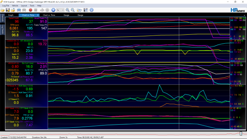Image resolution: width=247 pixels, height=139 pixels.
Task: Start recording with the red record button
Action: pyautogui.click(x=30, y=10)
